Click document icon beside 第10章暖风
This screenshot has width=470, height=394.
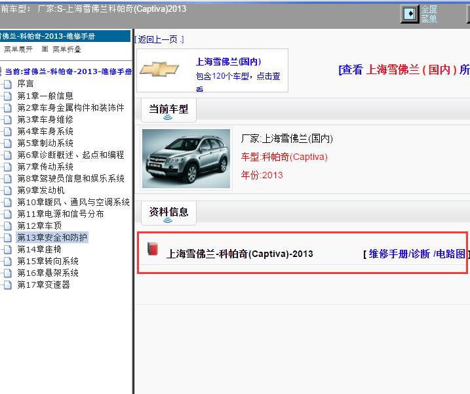click(8, 203)
